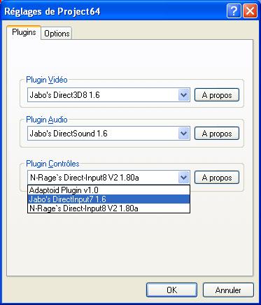Collapse the Plugin Contrôles dropdown arrow
261x305 pixels.
[183, 178]
